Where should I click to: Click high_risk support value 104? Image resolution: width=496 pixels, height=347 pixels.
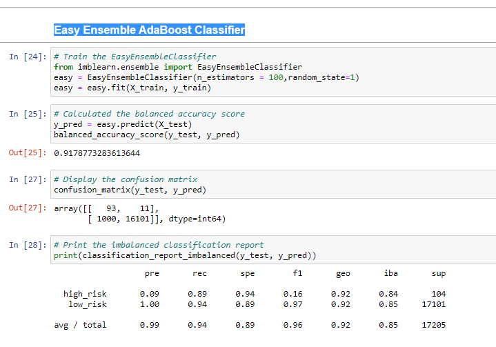tap(439, 294)
